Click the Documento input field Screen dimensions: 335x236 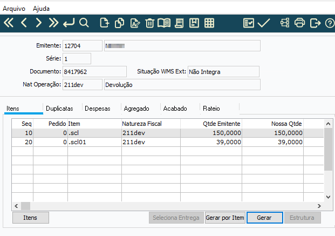pyautogui.click(x=94, y=71)
